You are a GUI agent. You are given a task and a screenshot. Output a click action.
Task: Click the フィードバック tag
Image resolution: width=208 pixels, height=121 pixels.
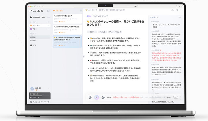click(x=115, y=32)
